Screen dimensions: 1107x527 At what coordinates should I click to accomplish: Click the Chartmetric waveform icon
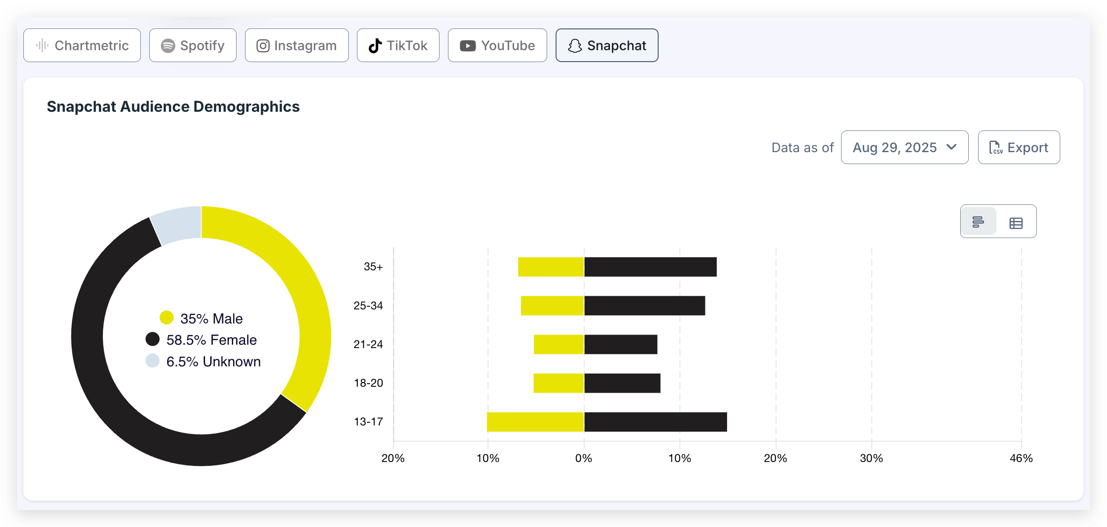pos(42,45)
